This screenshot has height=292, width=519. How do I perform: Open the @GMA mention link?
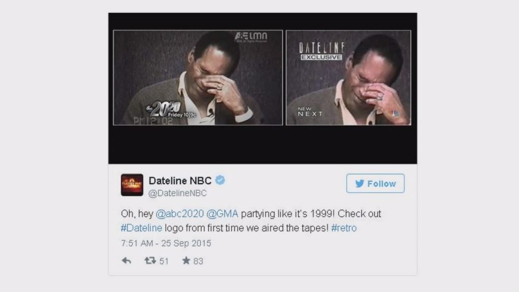(x=223, y=214)
